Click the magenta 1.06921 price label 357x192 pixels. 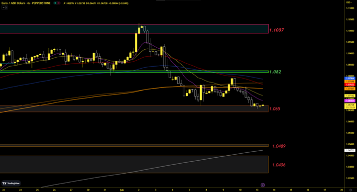click(350, 101)
